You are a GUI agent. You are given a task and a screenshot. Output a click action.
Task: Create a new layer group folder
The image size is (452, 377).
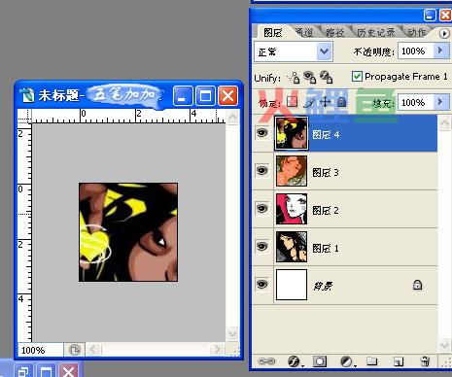coord(371,360)
